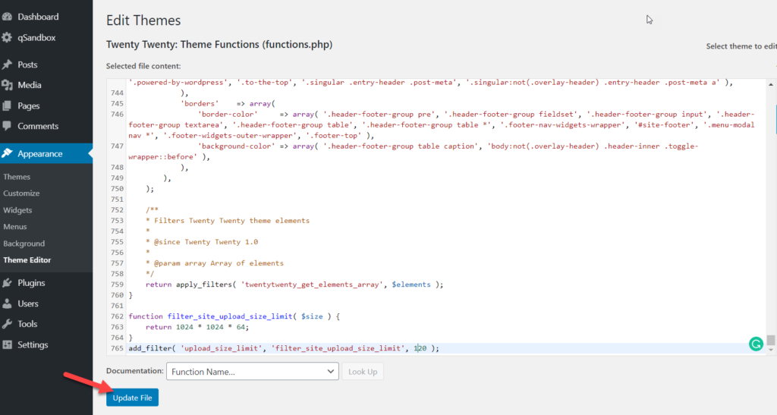Screen dimensions: 777x415
Task: Click line number 751 in gutter
Action: [118, 199]
